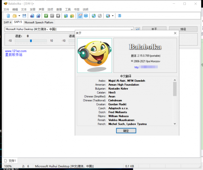Start reading aloud with green Play button
Image resolution: width=203 pixels, height=170 pixels.
(46, 16)
